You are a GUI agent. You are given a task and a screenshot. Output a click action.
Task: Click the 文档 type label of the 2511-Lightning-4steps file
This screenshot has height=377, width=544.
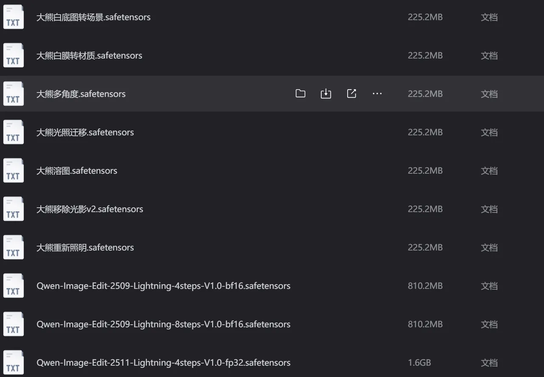489,363
